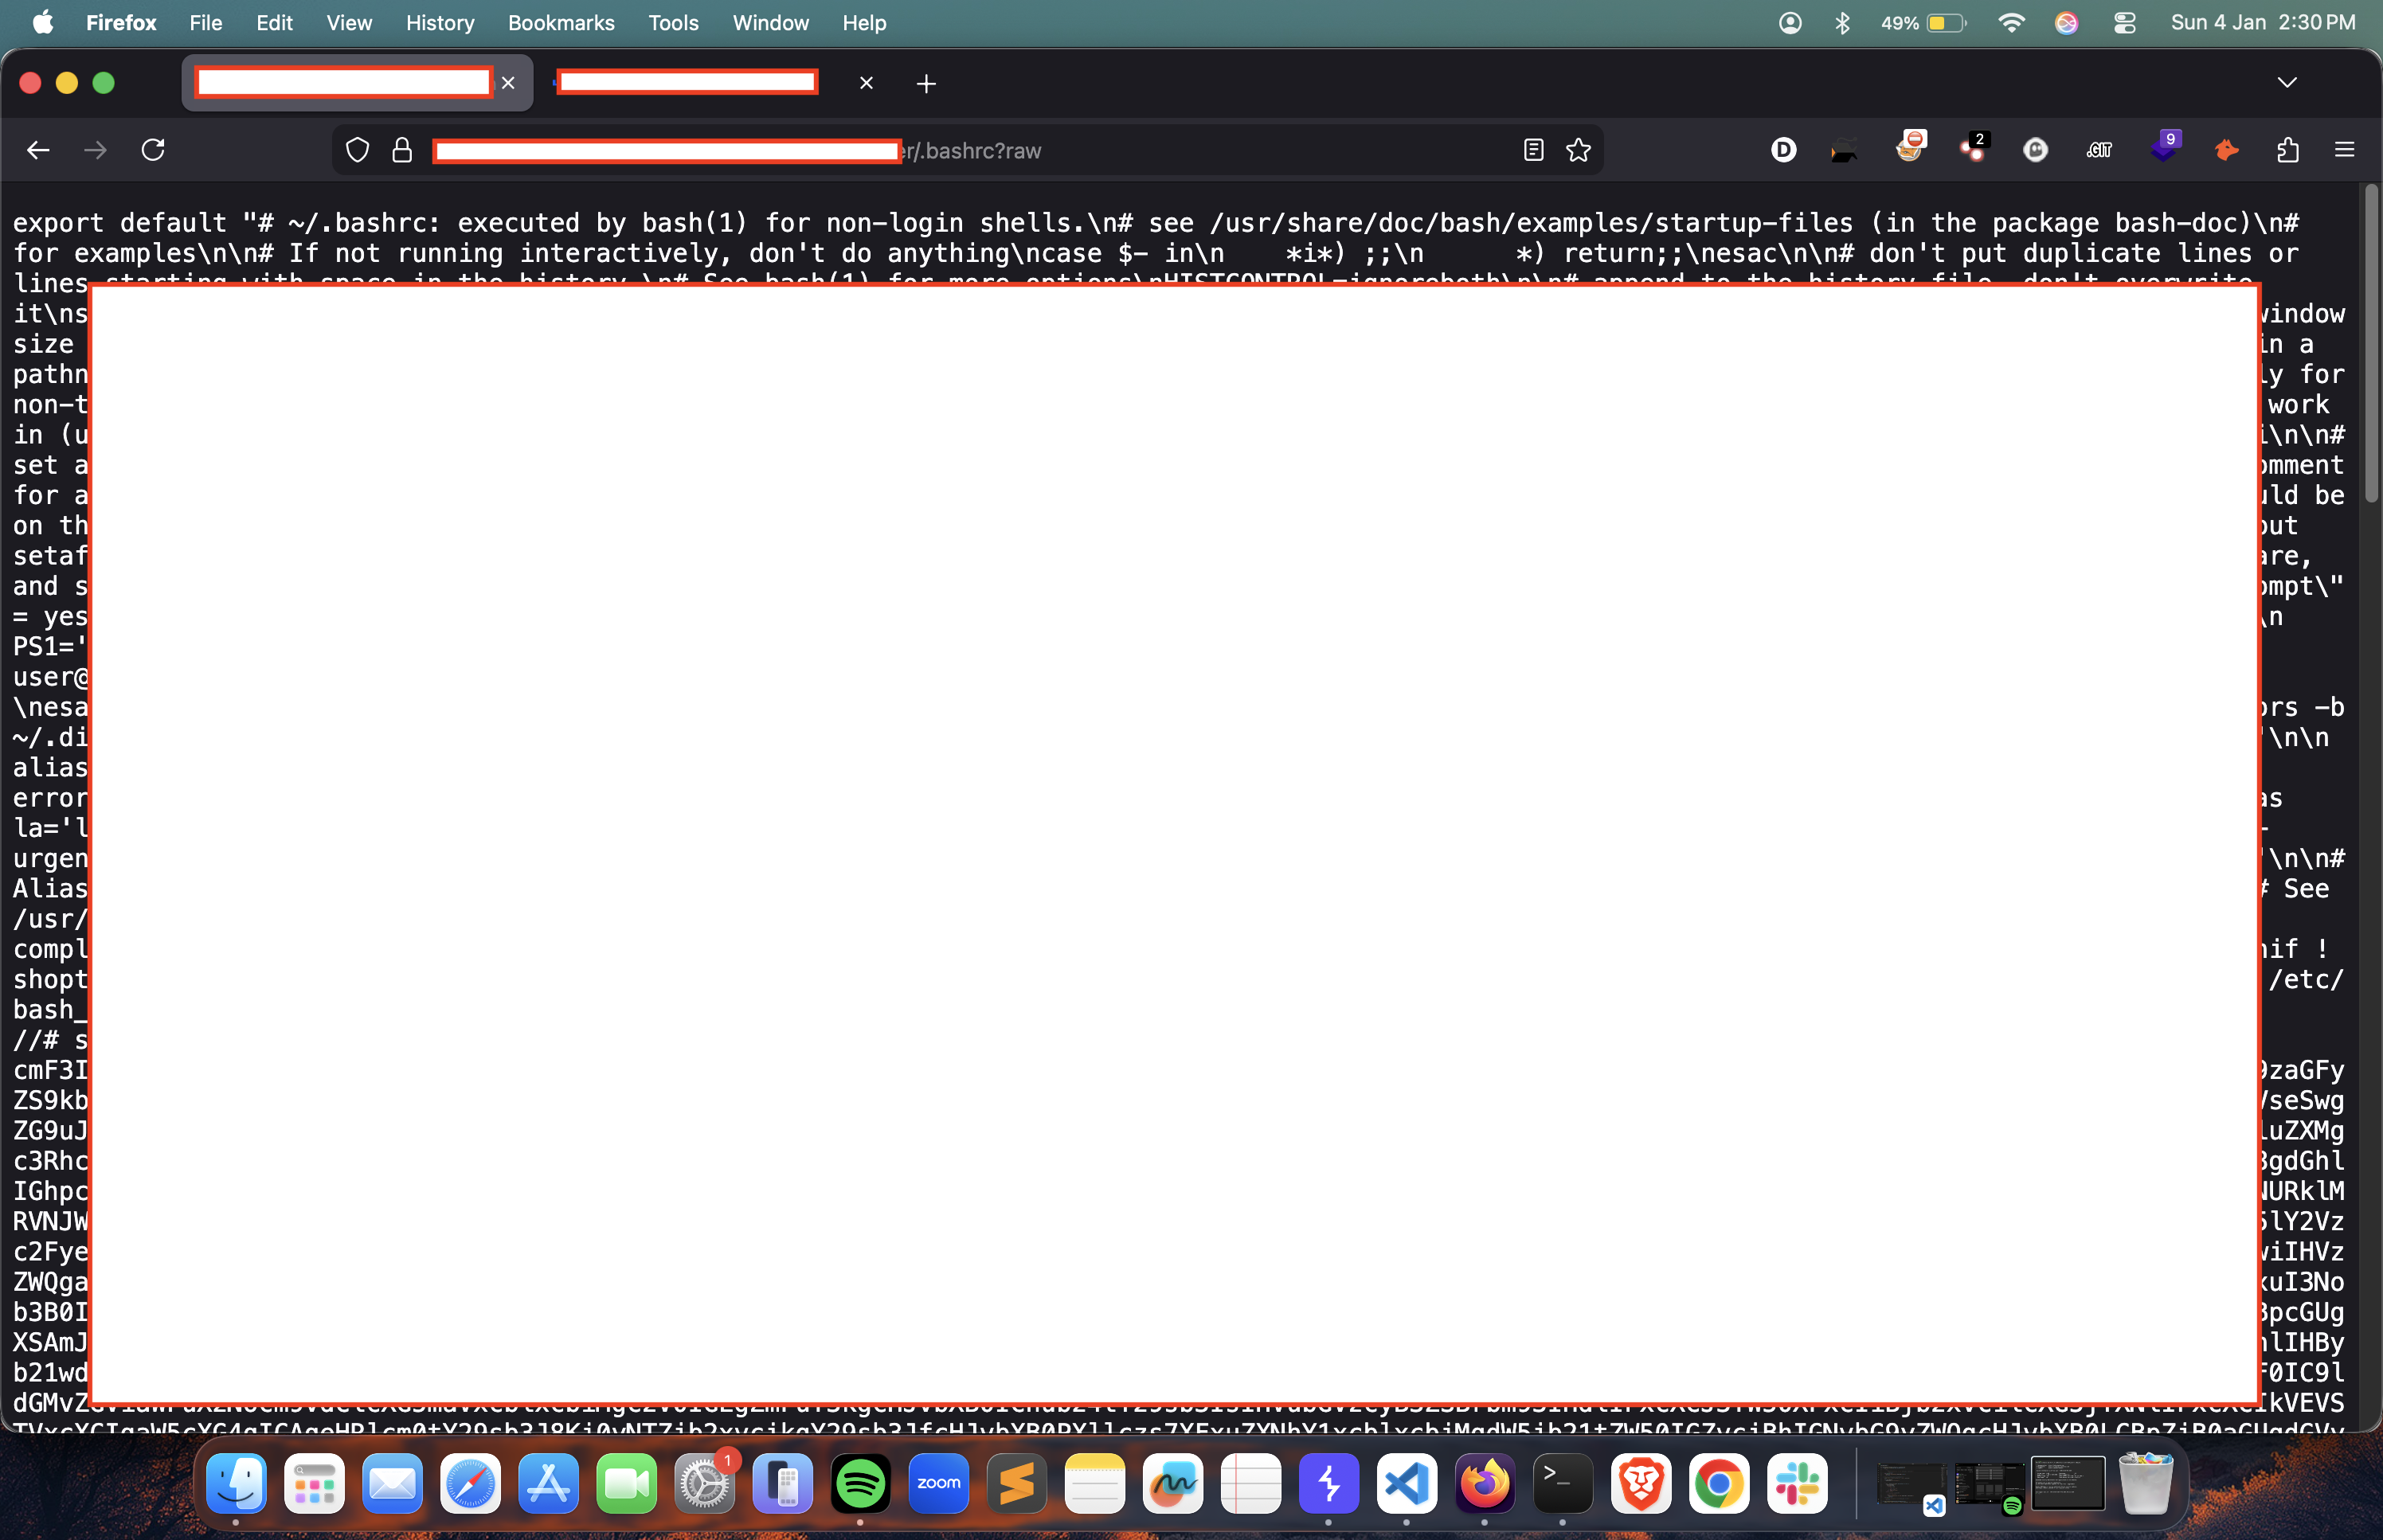Open Launchpad from the Dock
The image size is (2383, 1540).
click(x=314, y=1483)
